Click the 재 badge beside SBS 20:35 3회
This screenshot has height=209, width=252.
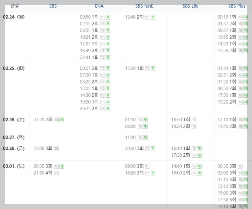(x=61, y=166)
